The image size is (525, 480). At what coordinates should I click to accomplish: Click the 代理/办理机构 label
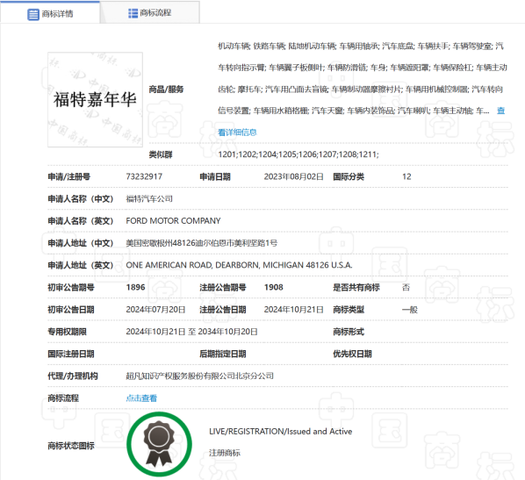click(x=73, y=376)
